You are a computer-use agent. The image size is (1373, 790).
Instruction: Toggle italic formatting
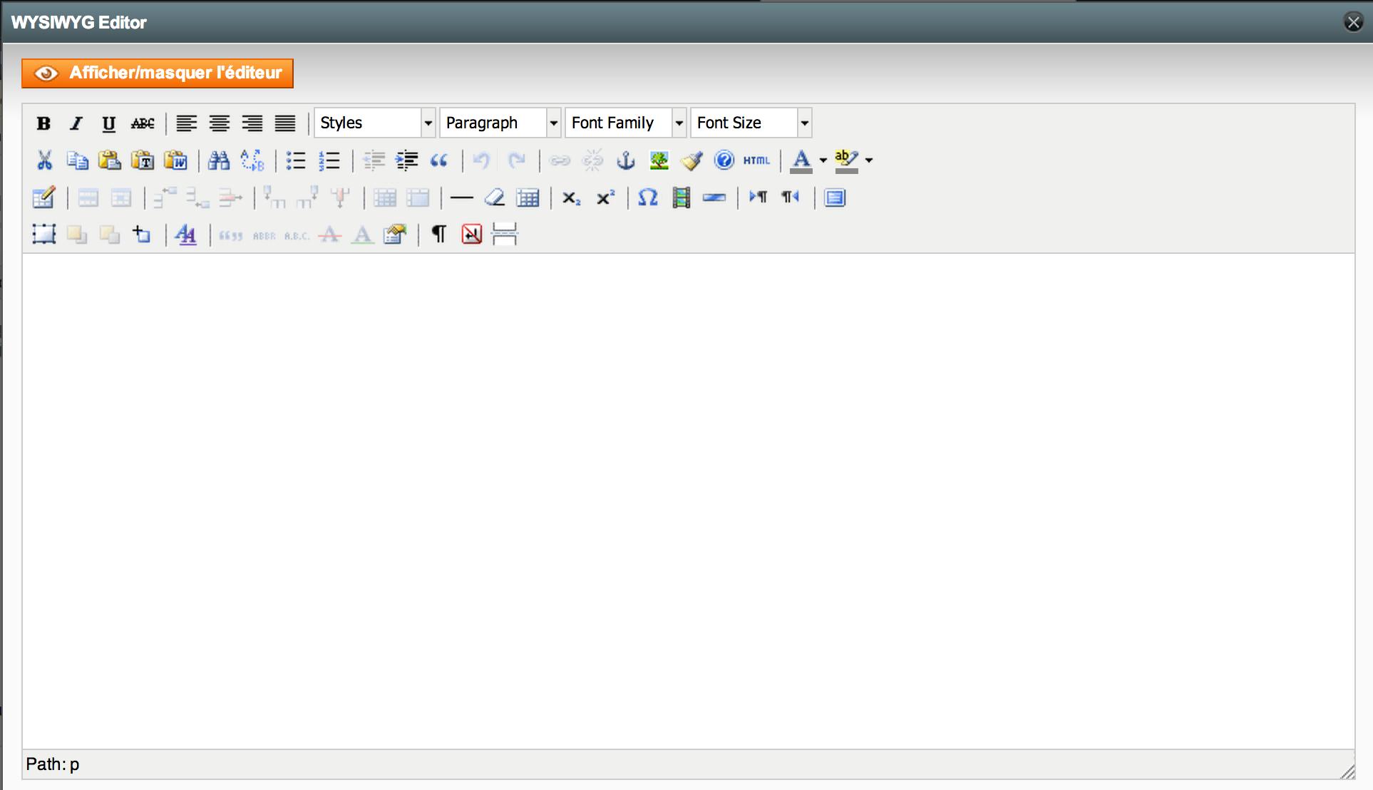click(76, 123)
